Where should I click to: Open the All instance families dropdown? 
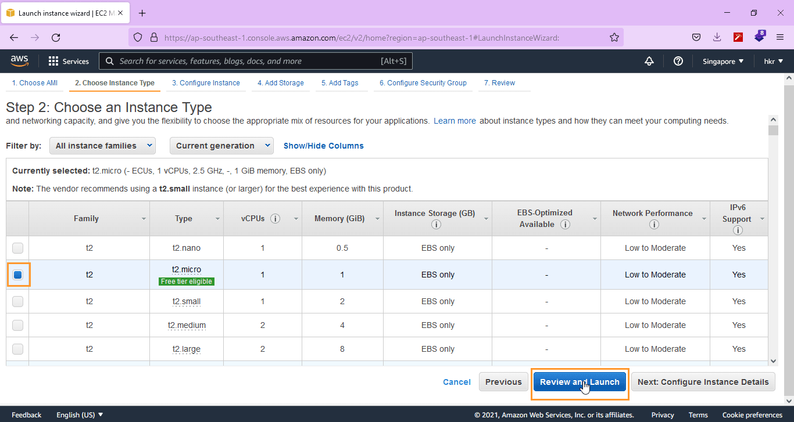[x=102, y=146]
